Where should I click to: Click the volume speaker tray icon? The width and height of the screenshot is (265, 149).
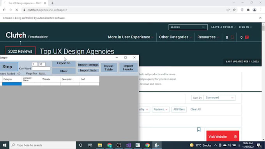[229, 145]
